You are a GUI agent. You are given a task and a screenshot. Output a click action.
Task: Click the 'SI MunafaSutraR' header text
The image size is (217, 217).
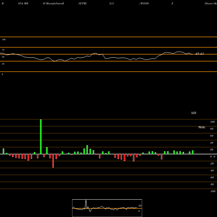53,3
